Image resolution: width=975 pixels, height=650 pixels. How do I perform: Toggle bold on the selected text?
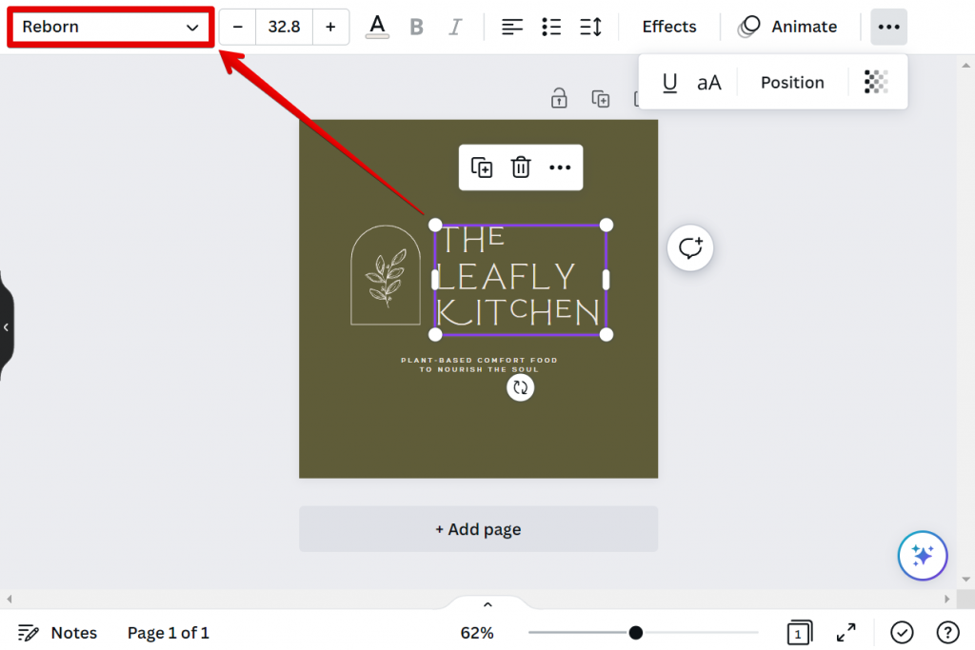pyautogui.click(x=416, y=27)
